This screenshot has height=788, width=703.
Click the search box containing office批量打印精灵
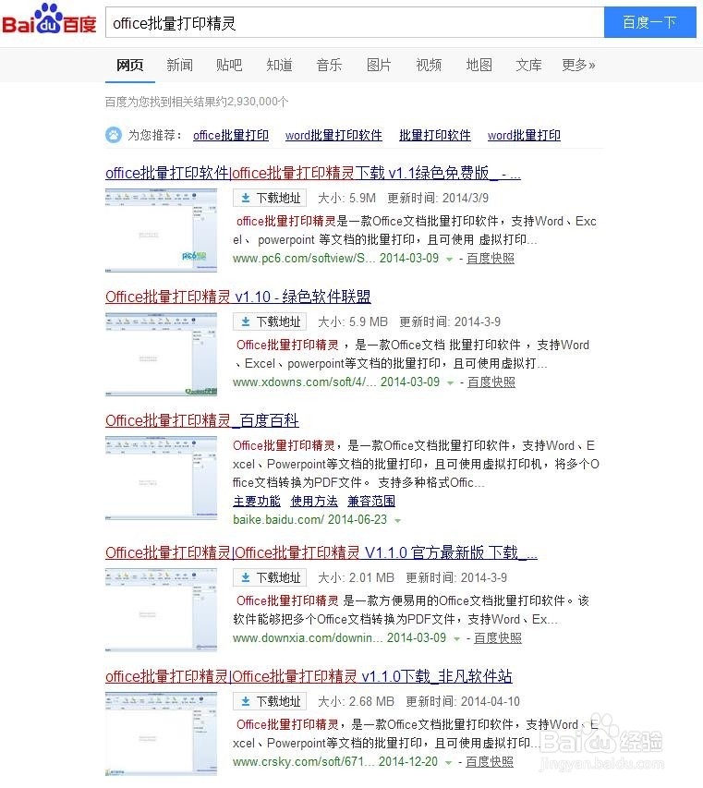click(354, 22)
